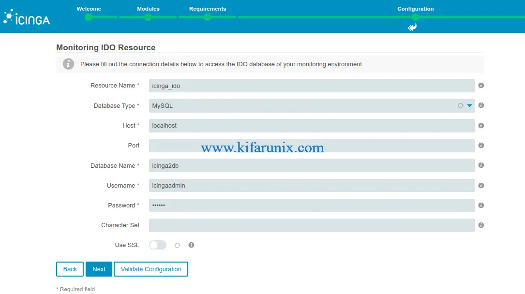Click the Required field note
The height and width of the screenshot is (294, 525).
[x=75, y=289]
